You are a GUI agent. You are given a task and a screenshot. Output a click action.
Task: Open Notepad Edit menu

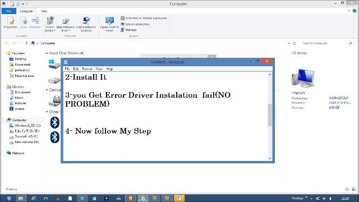[x=76, y=68]
